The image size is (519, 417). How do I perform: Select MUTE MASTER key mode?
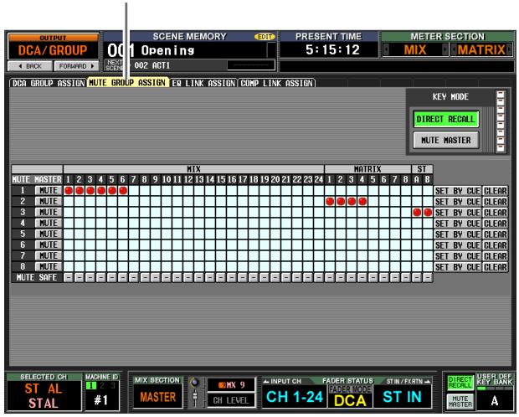pyautogui.click(x=445, y=140)
